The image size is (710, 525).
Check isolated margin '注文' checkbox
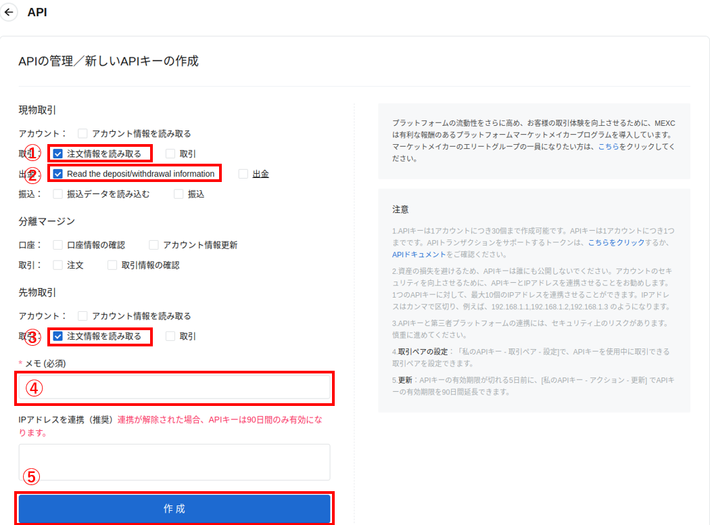(x=57, y=265)
